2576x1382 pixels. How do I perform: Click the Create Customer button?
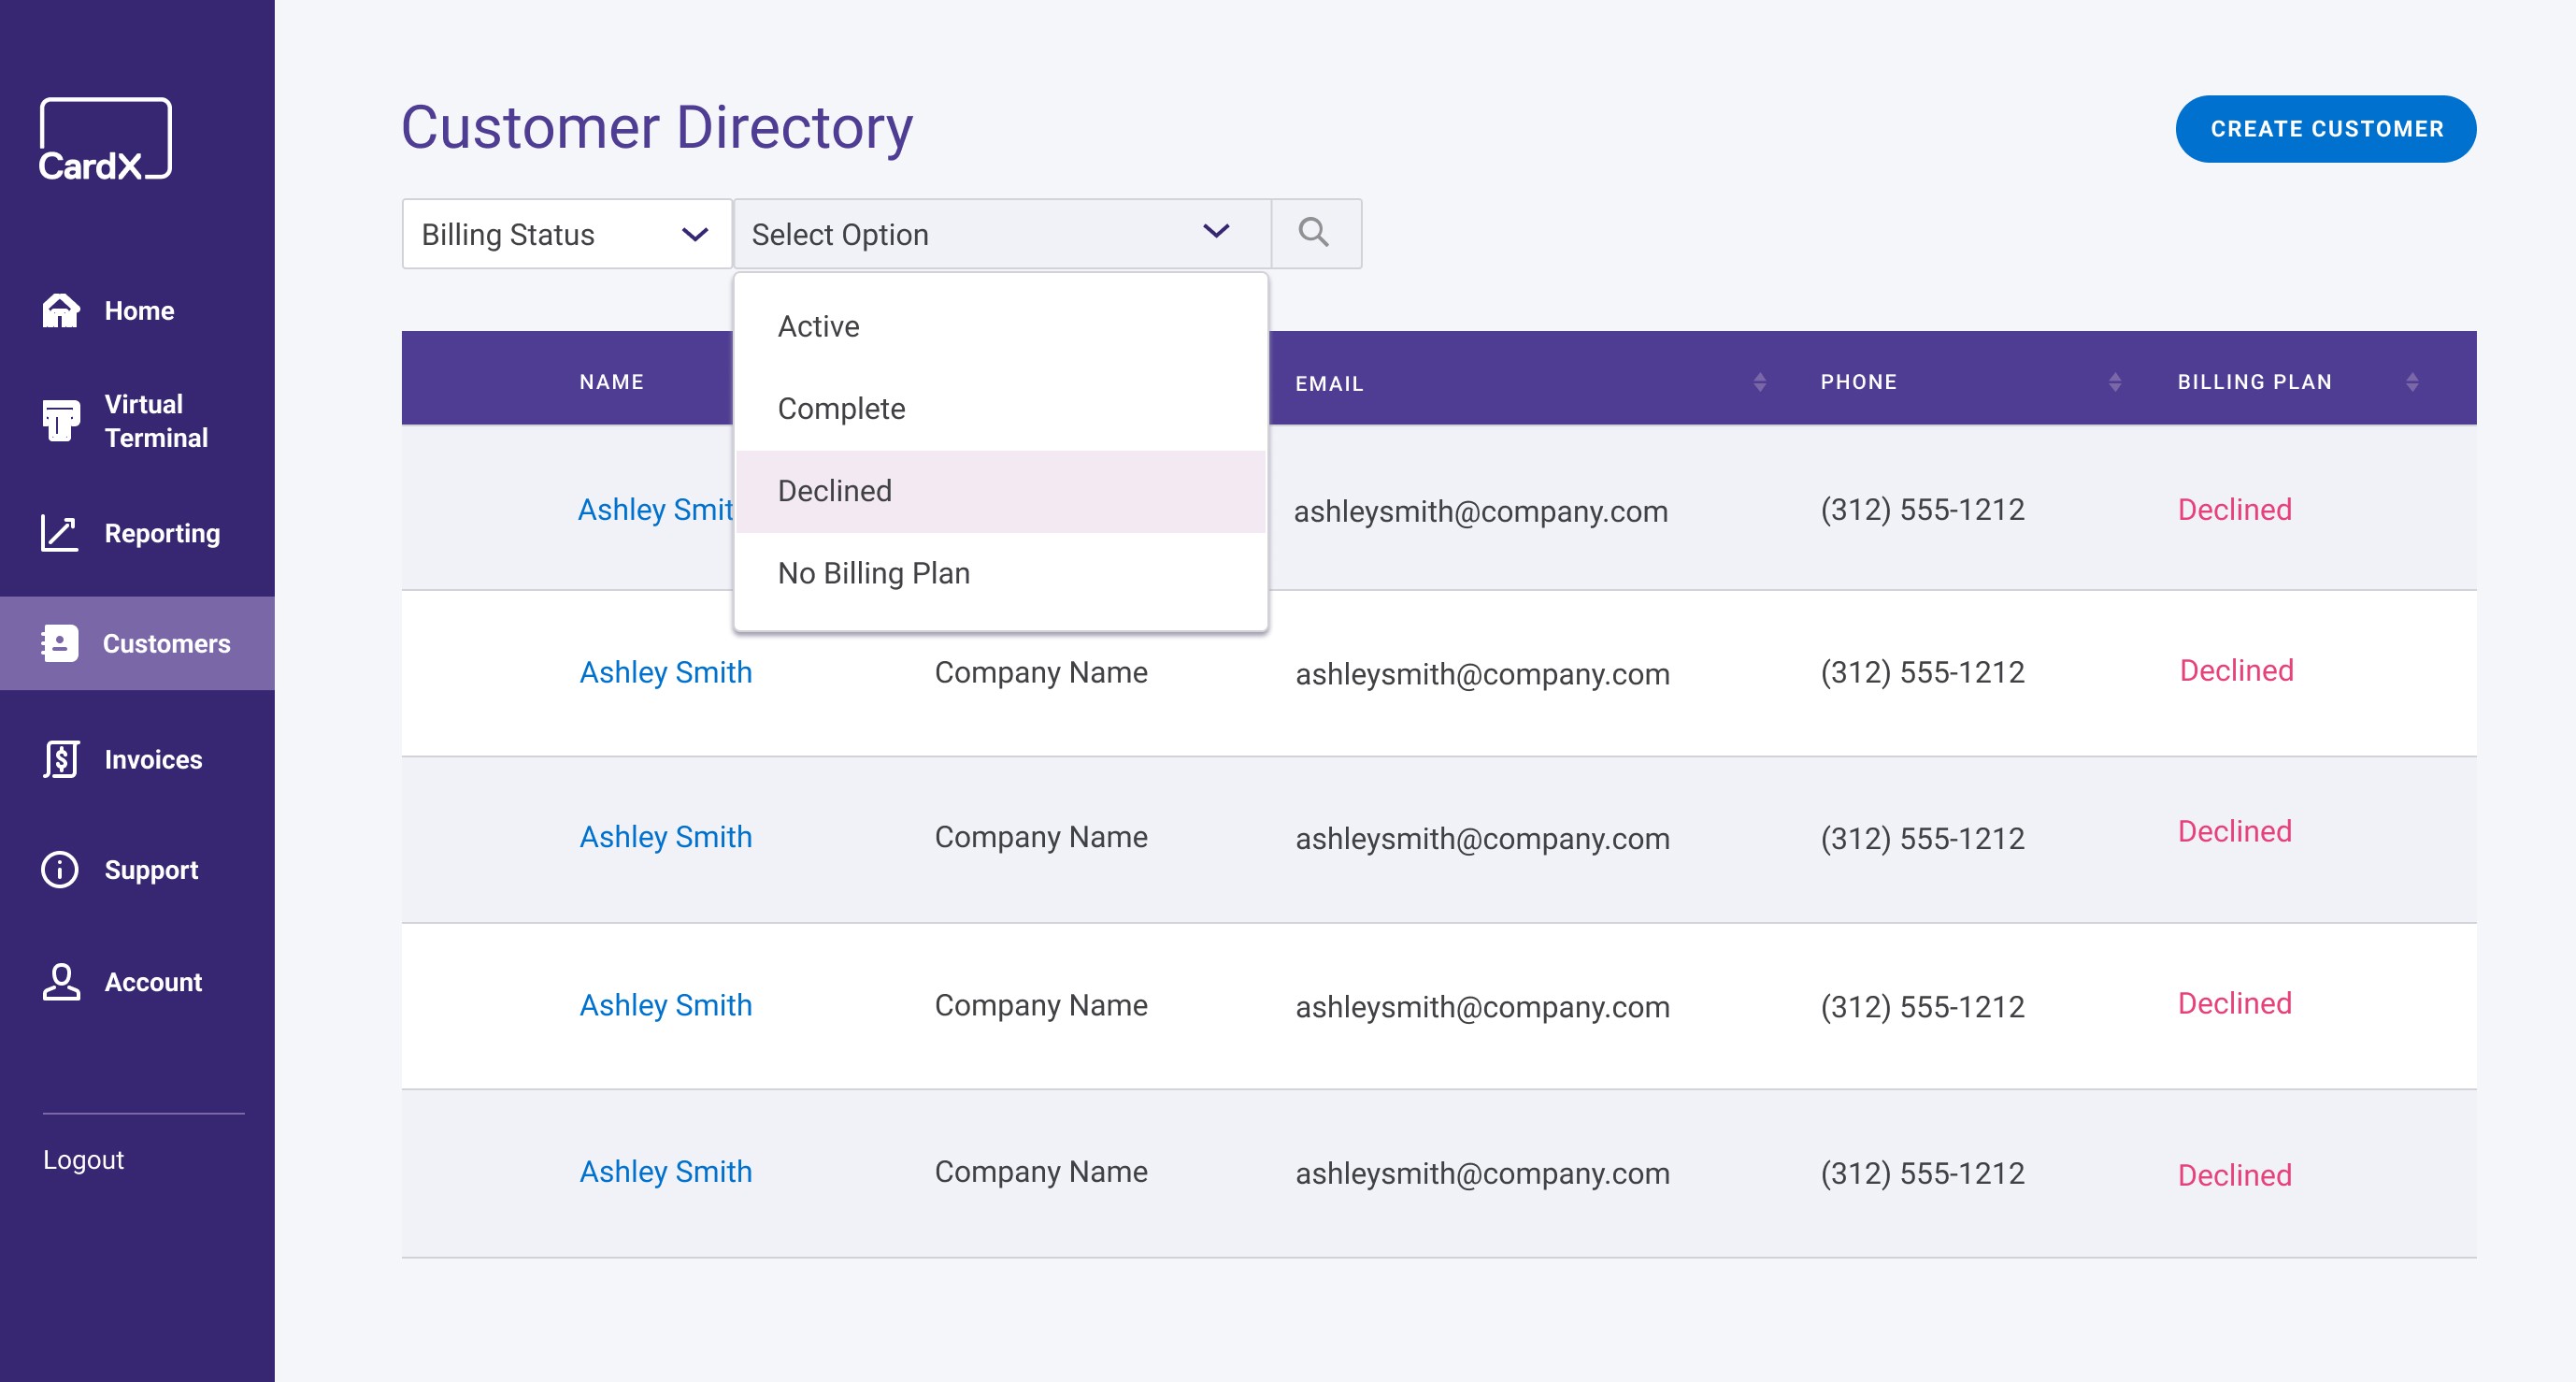tap(2325, 129)
